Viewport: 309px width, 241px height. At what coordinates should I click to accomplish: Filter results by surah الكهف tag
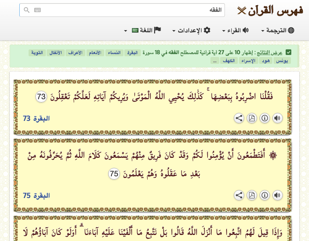point(229,61)
